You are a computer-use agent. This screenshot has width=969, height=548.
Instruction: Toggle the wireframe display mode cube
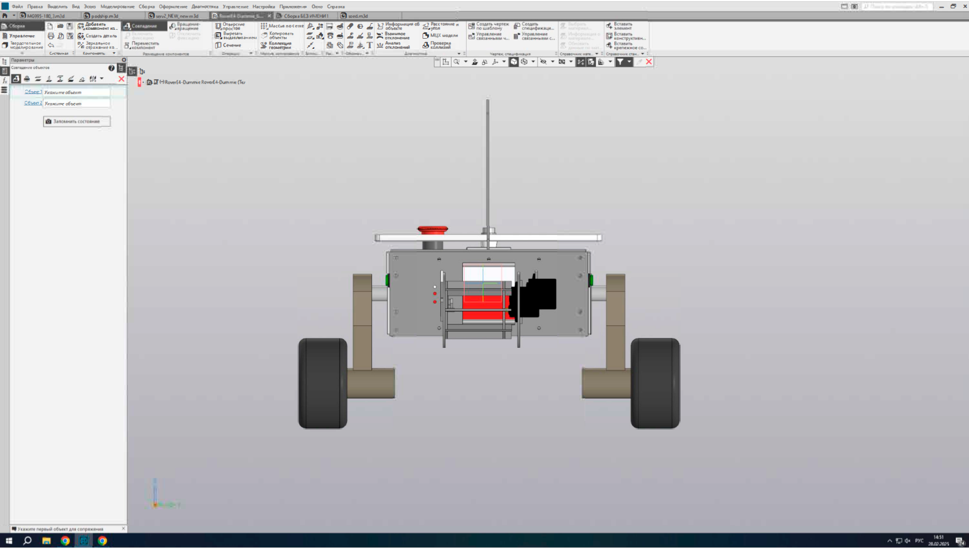524,62
